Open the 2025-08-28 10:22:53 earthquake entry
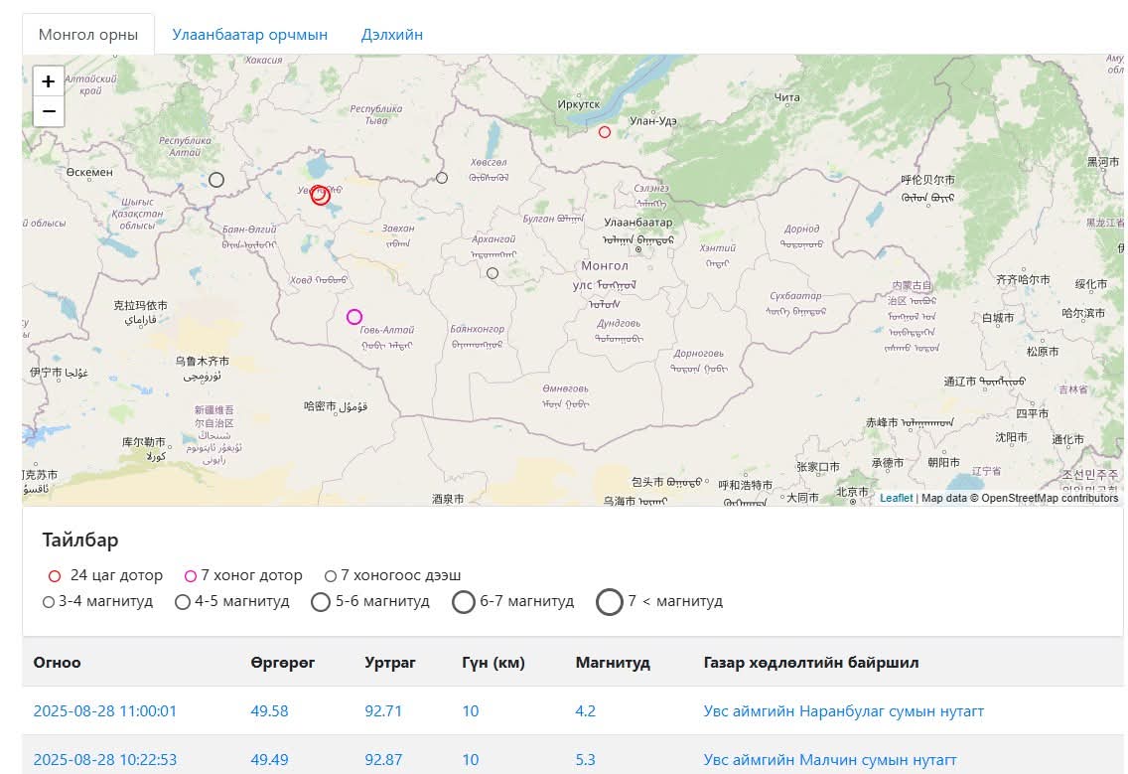The width and height of the screenshot is (1128, 774). pyautogui.click(x=105, y=760)
